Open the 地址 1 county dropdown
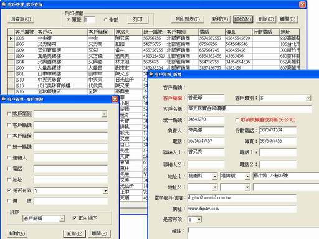The width and height of the screenshot is (319, 239). click(x=215, y=176)
